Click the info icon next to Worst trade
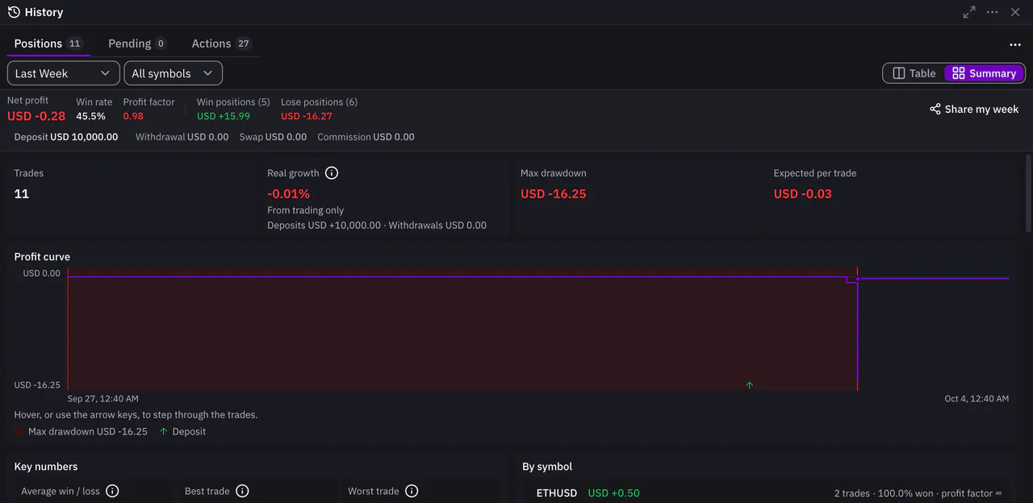This screenshot has height=503, width=1033. [x=412, y=491]
